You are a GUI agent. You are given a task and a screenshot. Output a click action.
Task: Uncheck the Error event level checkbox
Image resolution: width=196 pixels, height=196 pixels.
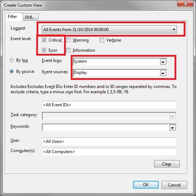pos(44,50)
